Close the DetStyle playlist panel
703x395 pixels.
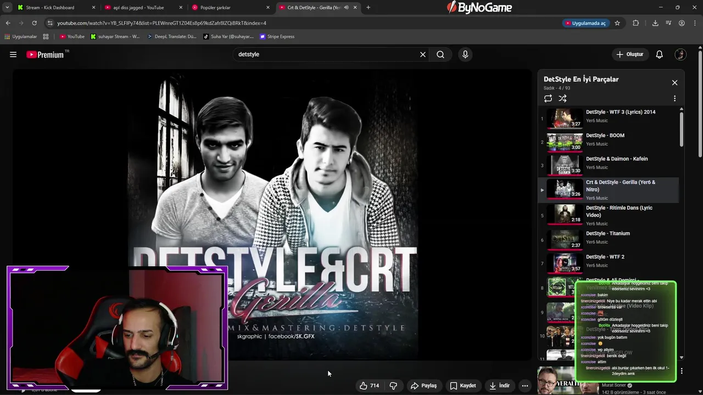(674, 83)
